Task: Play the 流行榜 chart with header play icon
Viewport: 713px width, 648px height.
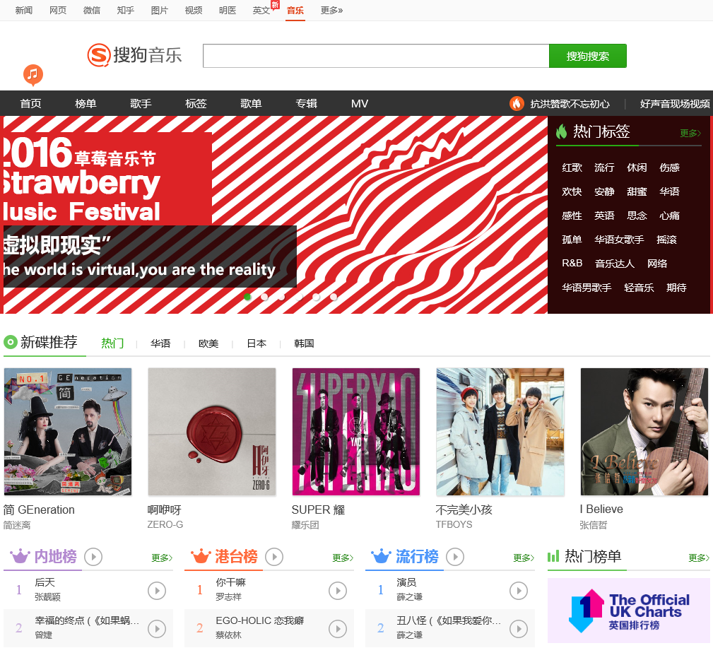Action: (x=455, y=557)
